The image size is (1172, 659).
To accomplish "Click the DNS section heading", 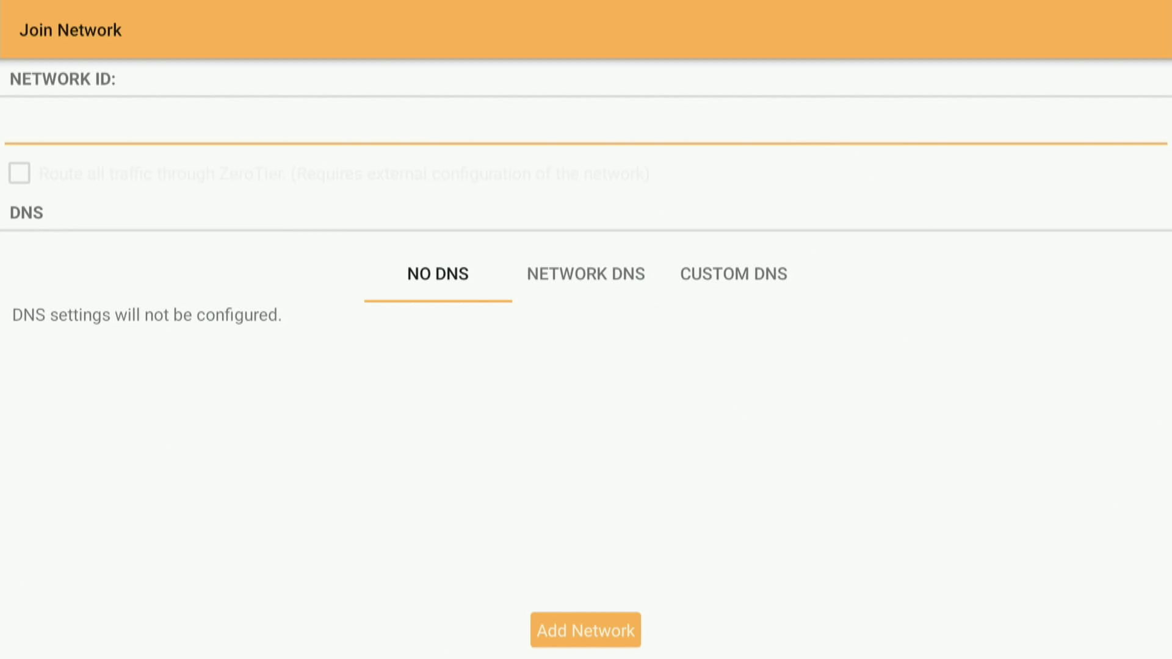I will [26, 213].
